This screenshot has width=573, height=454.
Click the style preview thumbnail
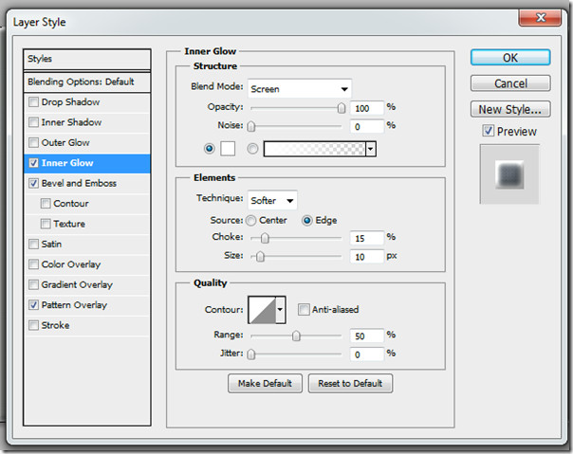coord(509,173)
